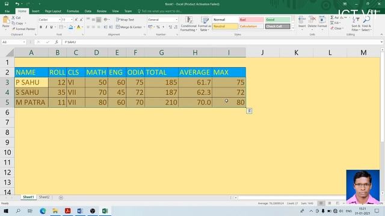Apply the Neutral cell style

tap(225, 26)
